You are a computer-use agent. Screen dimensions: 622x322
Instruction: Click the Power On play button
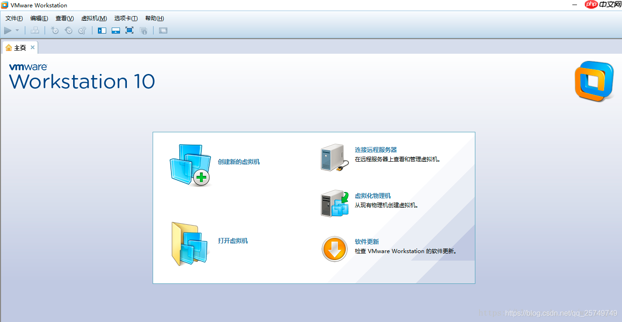click(8, 30)
